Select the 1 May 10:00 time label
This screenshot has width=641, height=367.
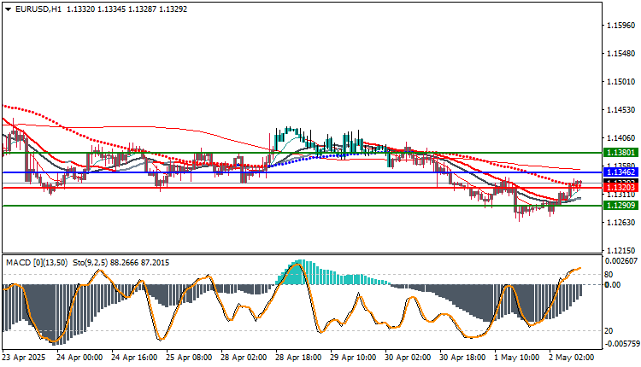(x=517, y=358)
